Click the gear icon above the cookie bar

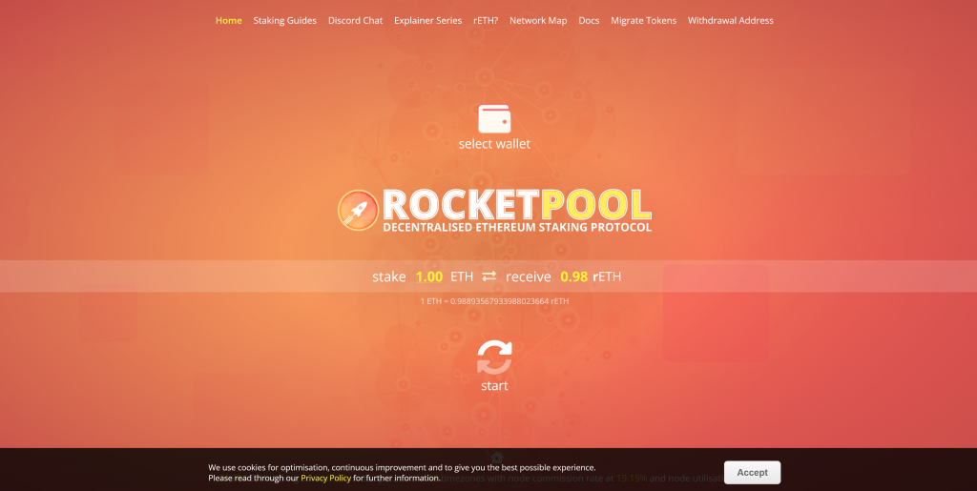coord(496,456)
